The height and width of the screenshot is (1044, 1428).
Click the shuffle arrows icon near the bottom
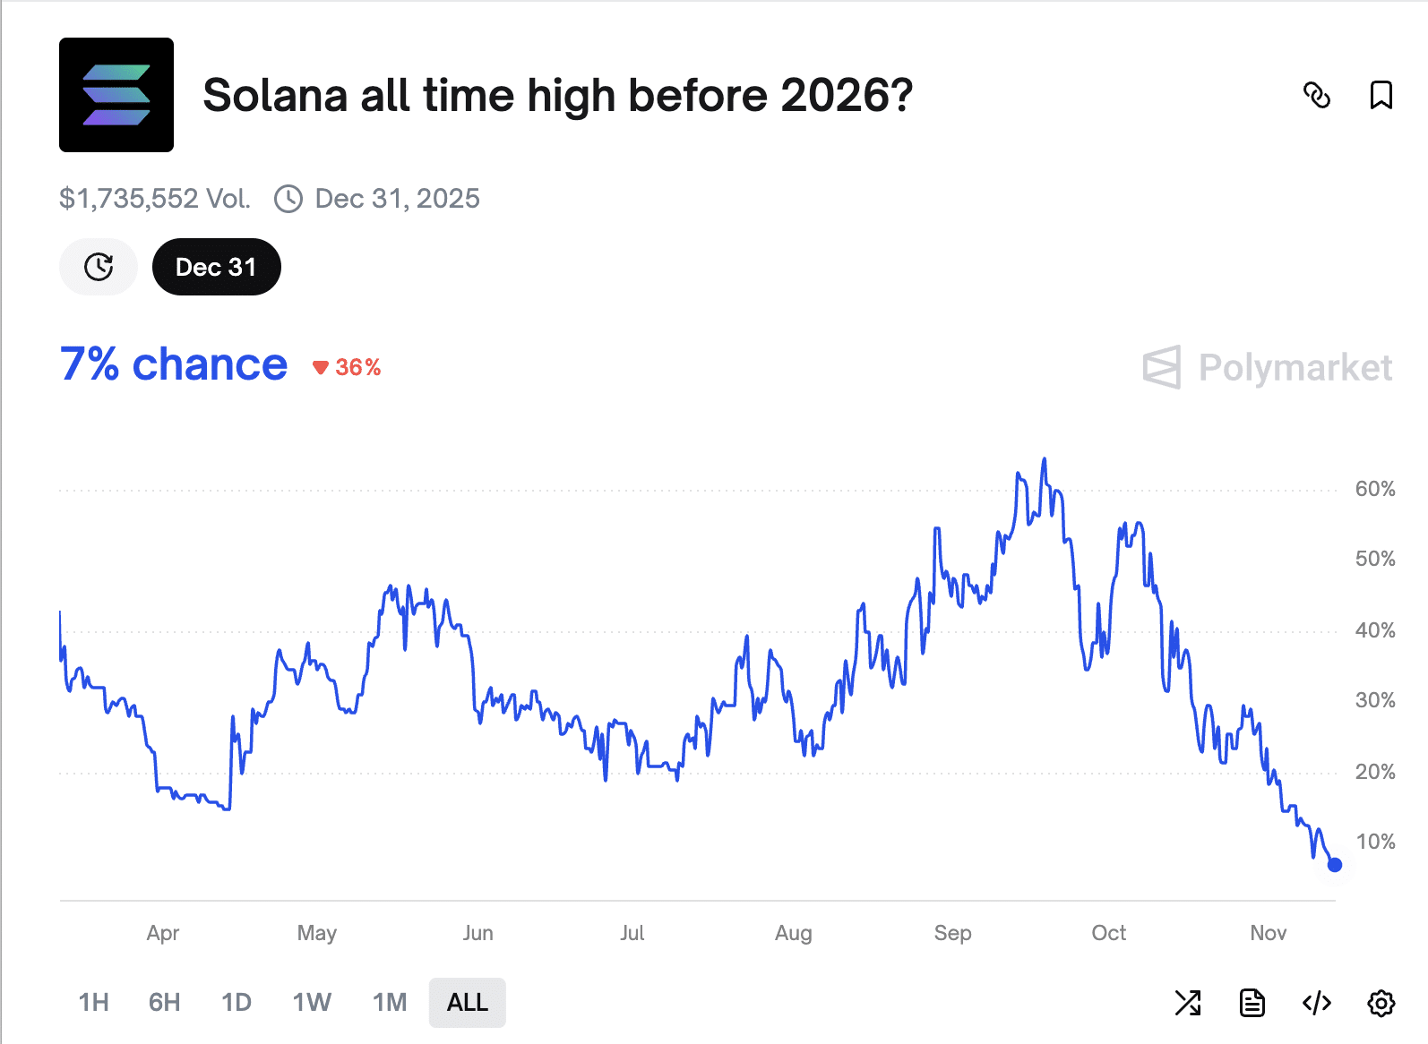[x=1189, y=1003]
